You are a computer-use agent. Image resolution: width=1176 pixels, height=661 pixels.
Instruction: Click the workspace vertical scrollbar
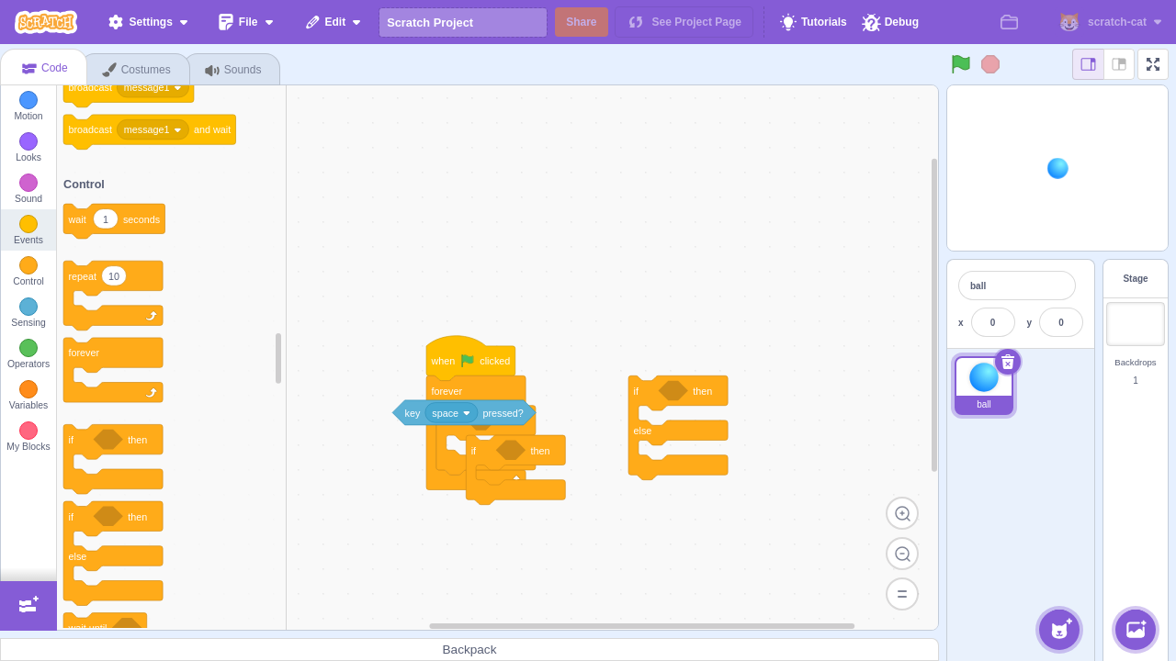[x=934, y=315]
